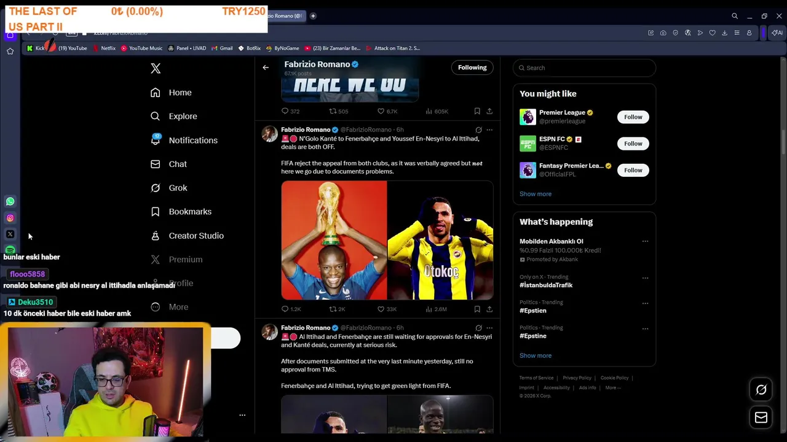The height and width of the screenshot is (442, 787).
Task: Open Privacy Policy footer link
Action: point(577,378)
